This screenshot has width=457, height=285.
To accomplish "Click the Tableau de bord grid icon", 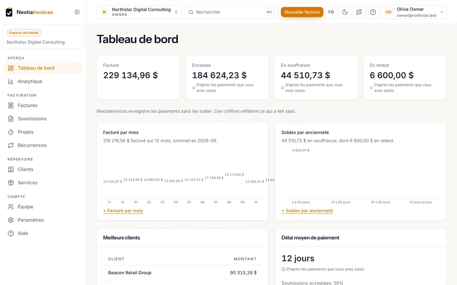I will pyautogui.click(x=11, y=68).
